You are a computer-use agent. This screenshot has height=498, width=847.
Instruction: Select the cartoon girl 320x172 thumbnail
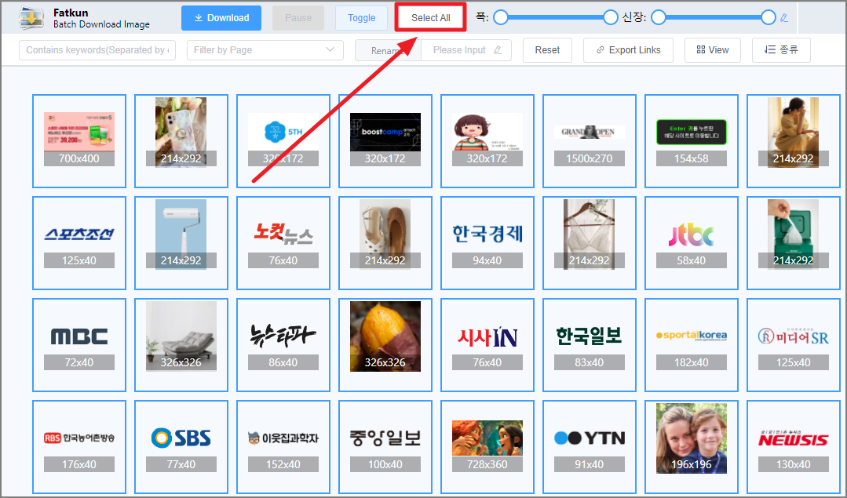tap(487, 141)
